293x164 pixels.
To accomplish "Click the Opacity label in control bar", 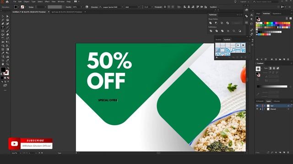I will pos(68,7).
